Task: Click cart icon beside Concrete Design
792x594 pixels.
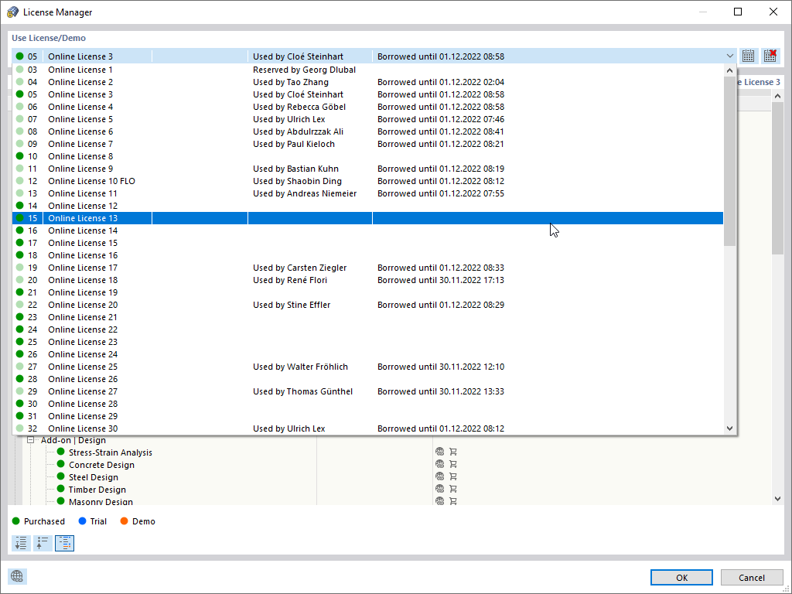Action: coord(453,464)
